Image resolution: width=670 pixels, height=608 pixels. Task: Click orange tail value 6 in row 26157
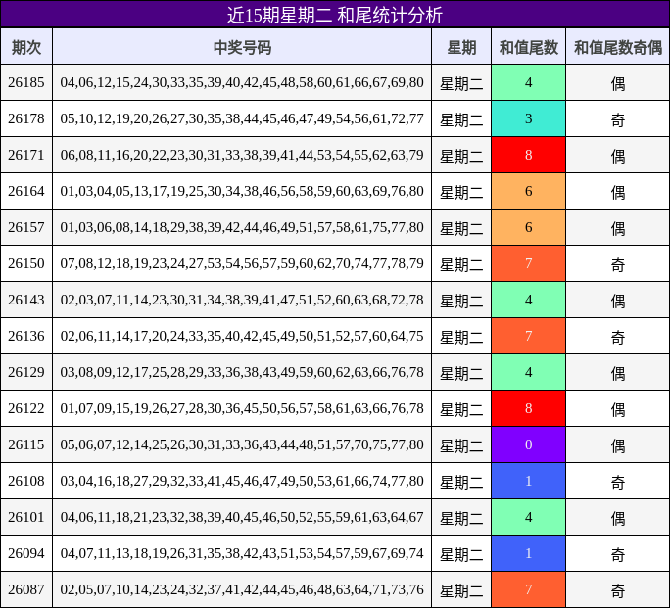(x=529, y=227)
